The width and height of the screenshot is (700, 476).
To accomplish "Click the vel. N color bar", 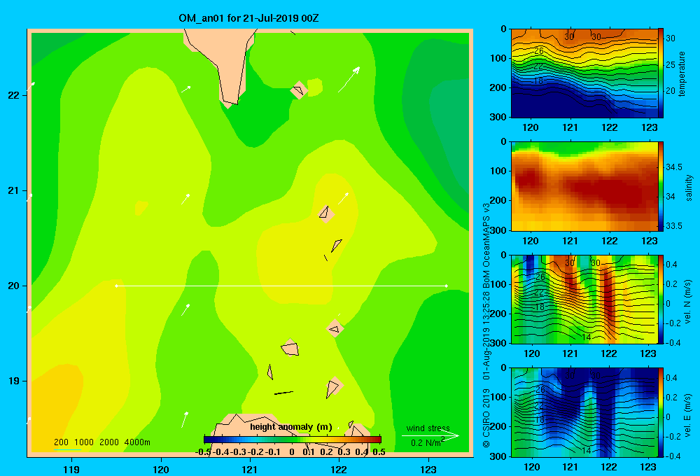I will pyautogui.click(x=661, y=299).
